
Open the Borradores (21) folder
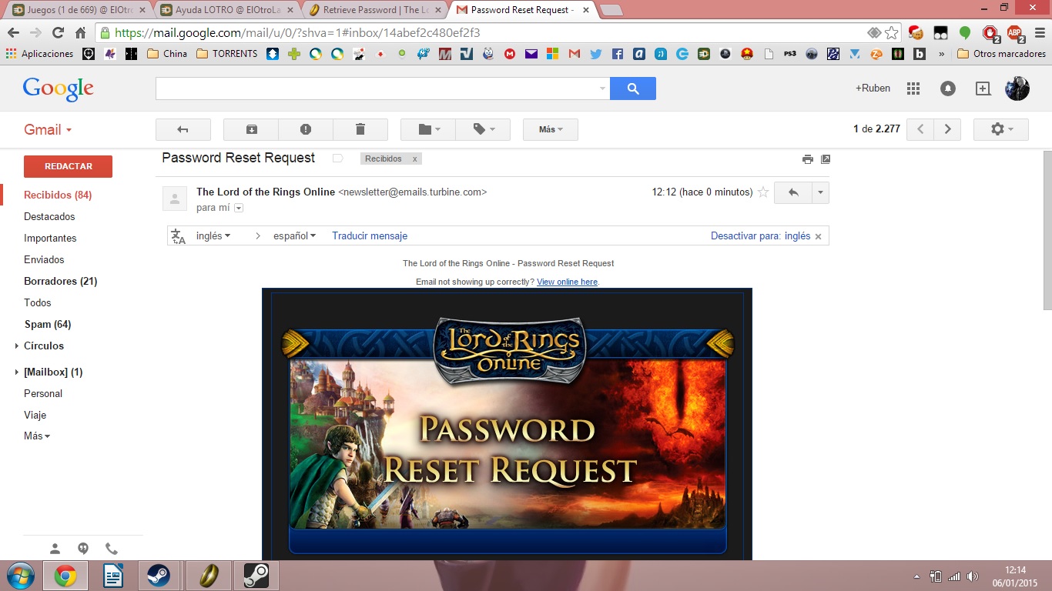pyautogui.click(x=60, y=282)
